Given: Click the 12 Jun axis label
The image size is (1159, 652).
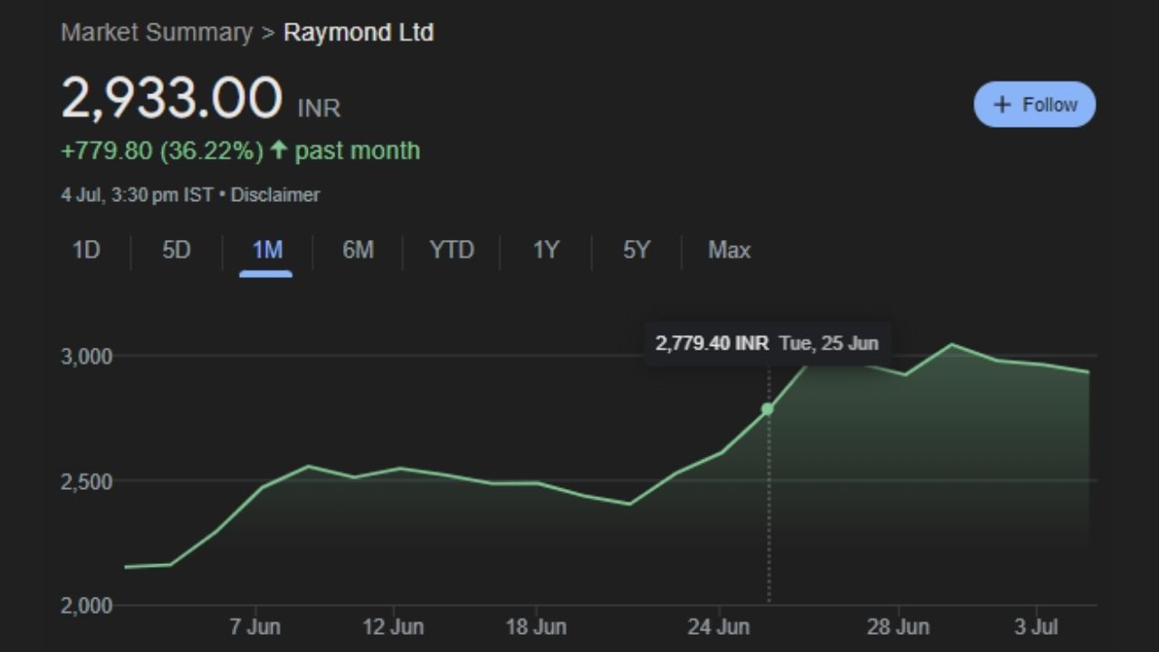Looking at the screenshot, I should [394, 627].
